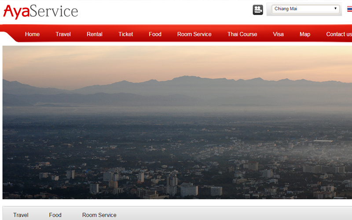Choose Food in the red navigation bar
This screenshot has width=352, height=220.
coord(155,34)
